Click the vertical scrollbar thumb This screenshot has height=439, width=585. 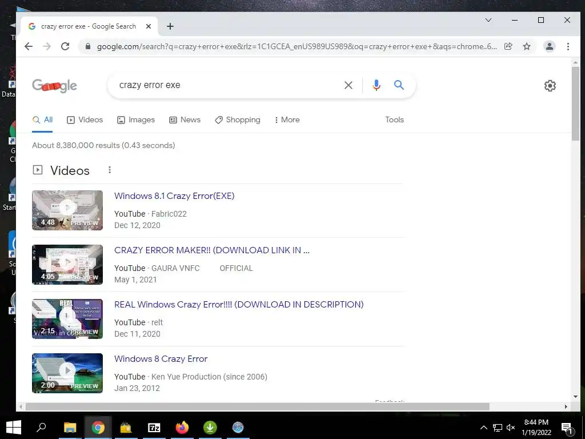click(575, 103)
